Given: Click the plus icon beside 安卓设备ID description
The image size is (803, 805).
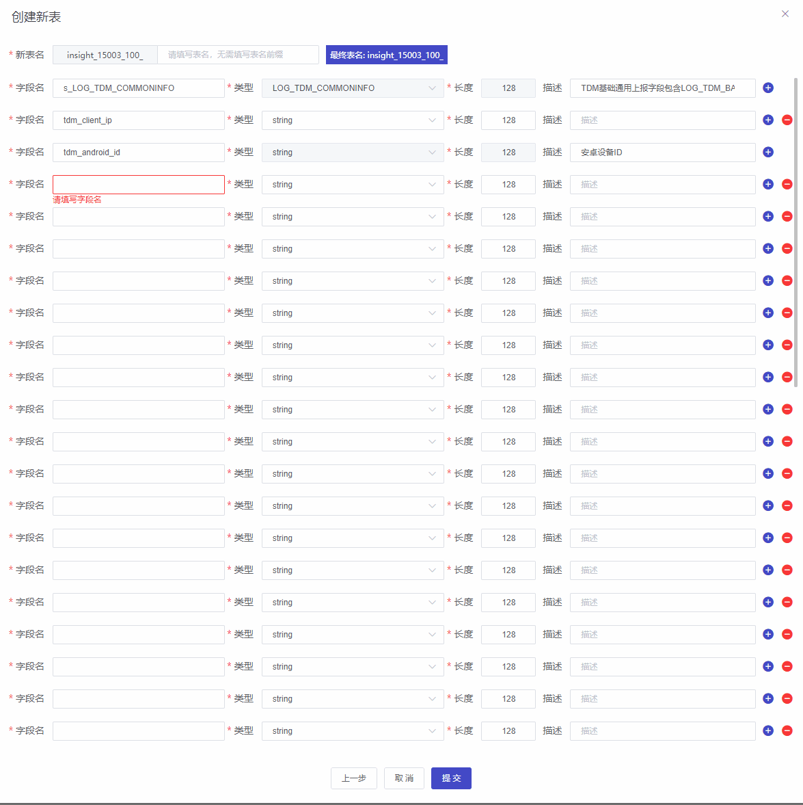Looking at the screenshot, I should click(x=768, y=153).
